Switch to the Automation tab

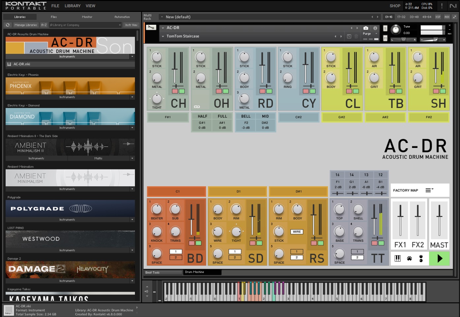pyautogui.click(x=122, y=17)
